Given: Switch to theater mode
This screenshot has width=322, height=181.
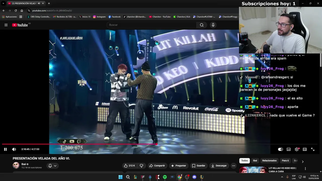Looking at the screenshot, I should point(305,149).
